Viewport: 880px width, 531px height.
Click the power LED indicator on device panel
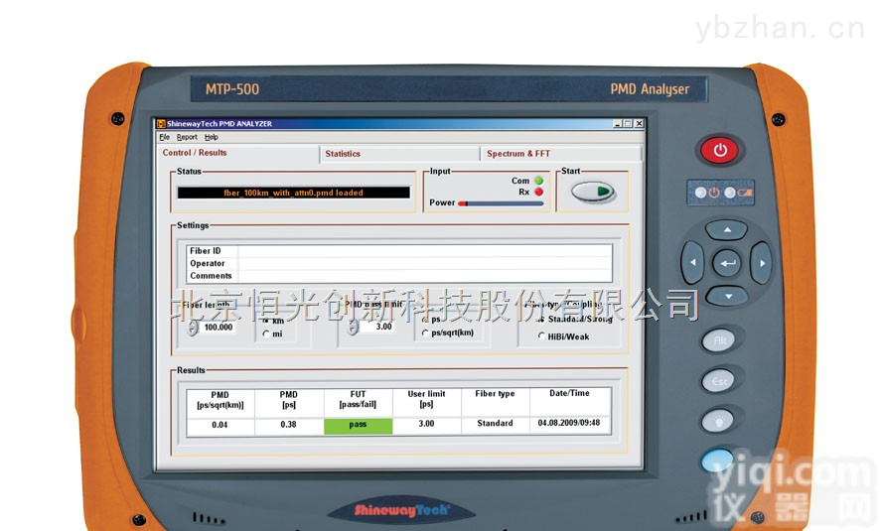[700, 193]
